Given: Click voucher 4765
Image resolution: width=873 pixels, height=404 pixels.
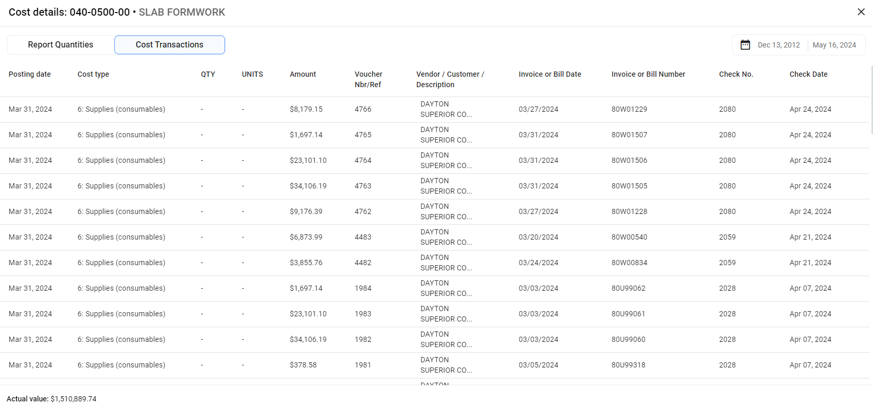Looking at the screenshot, I should 363,135.
